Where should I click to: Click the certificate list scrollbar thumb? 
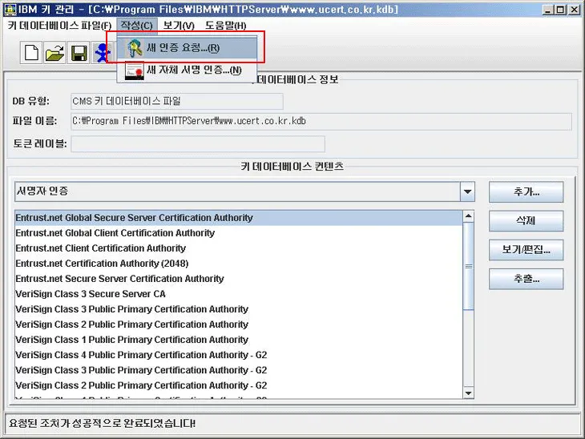coord(468,266)
